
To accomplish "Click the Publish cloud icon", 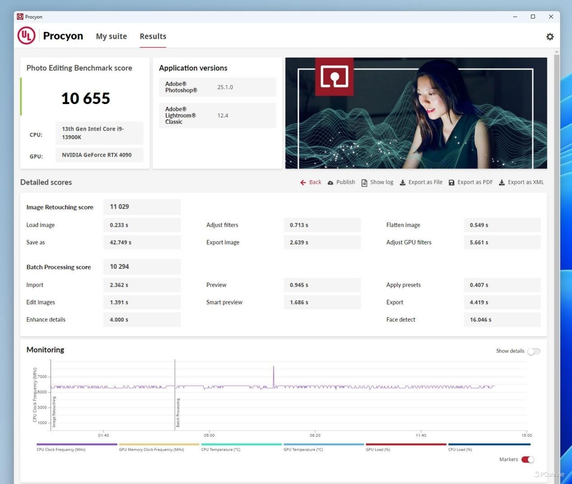I will point(330,182).
